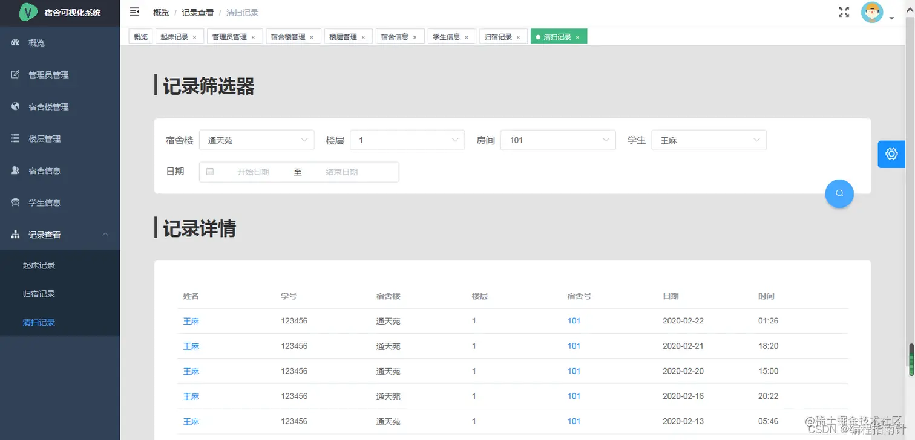Open the 房间 dropdown showing 101

coord(558,140)
